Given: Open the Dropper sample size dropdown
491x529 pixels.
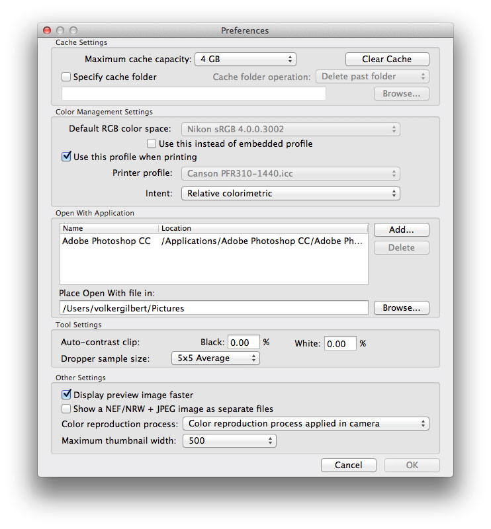Looking at the screenshot, I should click(216, 358).
